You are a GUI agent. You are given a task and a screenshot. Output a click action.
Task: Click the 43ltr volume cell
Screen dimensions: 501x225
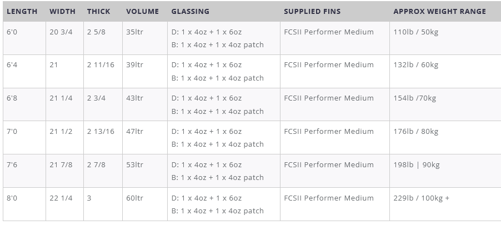coord(135,98)
